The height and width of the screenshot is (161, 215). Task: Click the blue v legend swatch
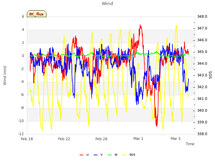coord(95,155)
